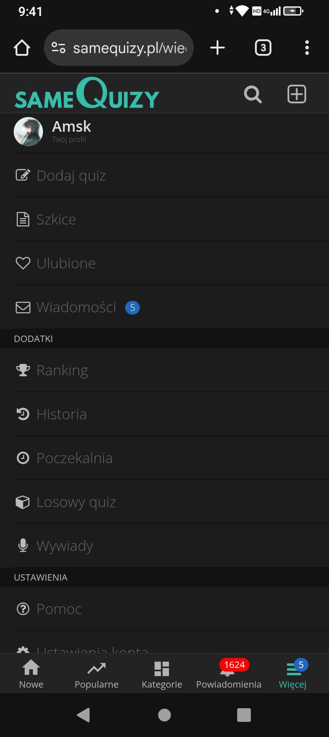Tap the Wywiady microphone icon
The height and width of the screenshot is (737, 329).
23,545
